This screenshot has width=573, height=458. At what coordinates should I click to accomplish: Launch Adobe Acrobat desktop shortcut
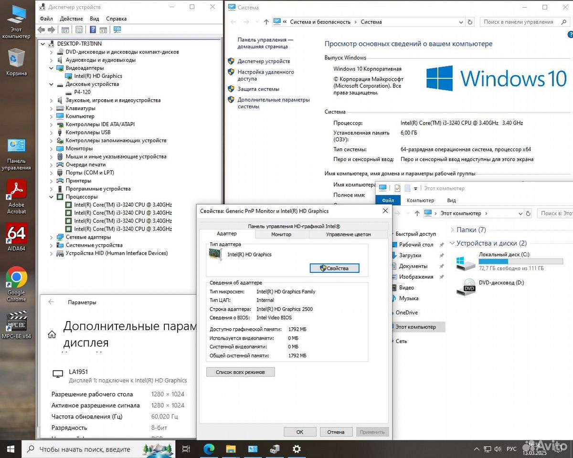point(16,197)
